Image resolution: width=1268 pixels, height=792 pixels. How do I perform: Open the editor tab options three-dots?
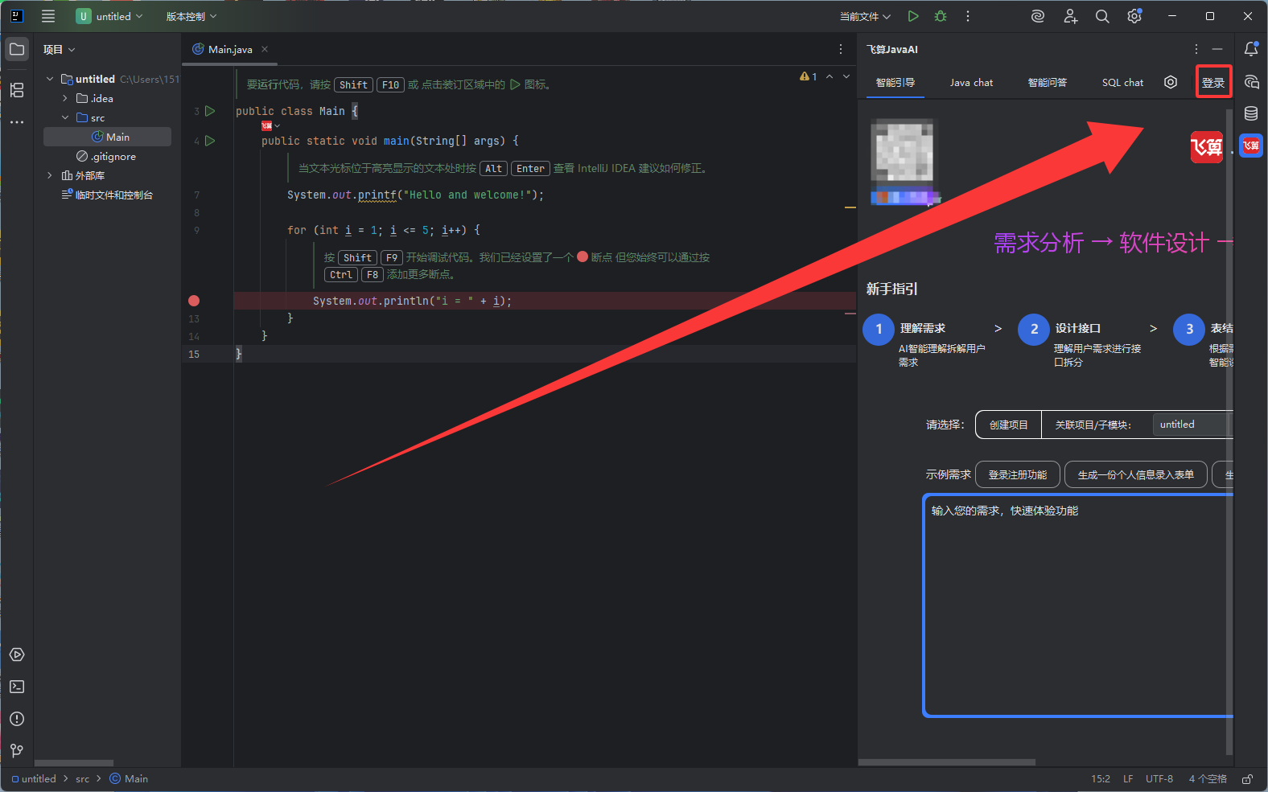point(841,49)
